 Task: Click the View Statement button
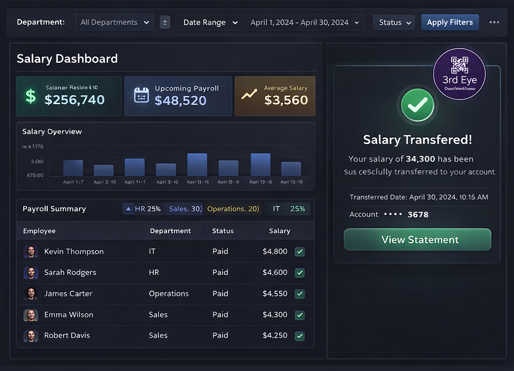click(417, 240)
